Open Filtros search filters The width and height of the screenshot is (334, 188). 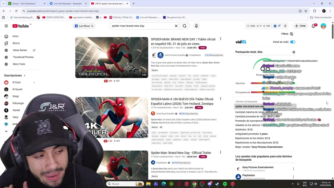[x=287, y=34]
